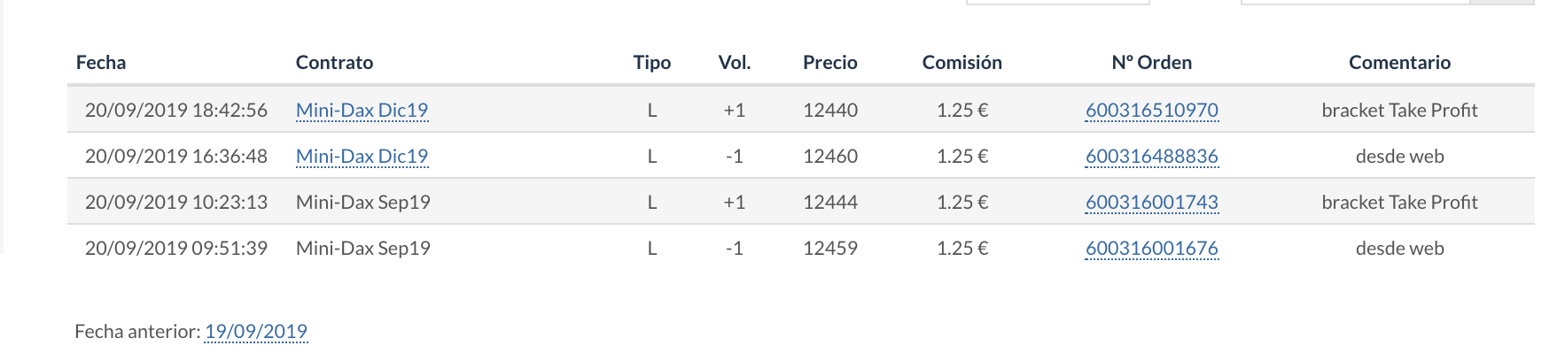Click the Comisión column header
This screenshot has height=361, width=1565.
(x=962, y=63)
